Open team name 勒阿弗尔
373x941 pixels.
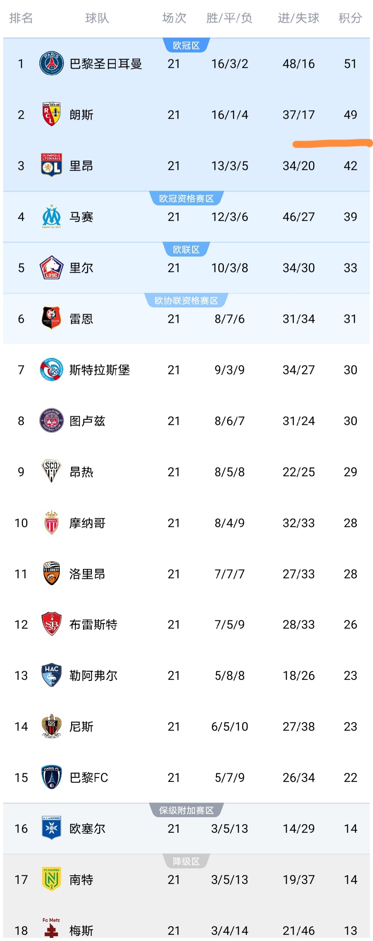click(93, 675)
